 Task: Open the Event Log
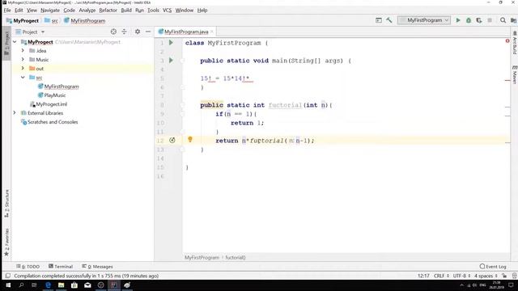493,267
